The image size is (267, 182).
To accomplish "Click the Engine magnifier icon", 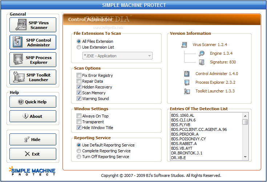I will (202, 53).
